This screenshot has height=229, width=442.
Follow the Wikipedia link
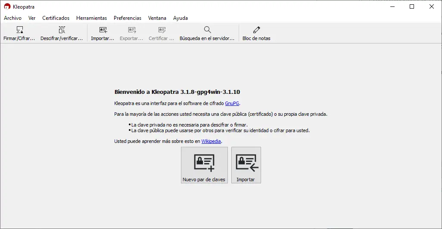(211, 141)
